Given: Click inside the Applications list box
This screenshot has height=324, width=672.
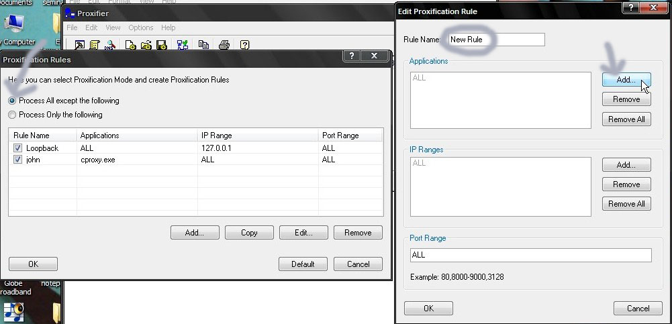Looking at the screenshot, I should pos(501,100).
